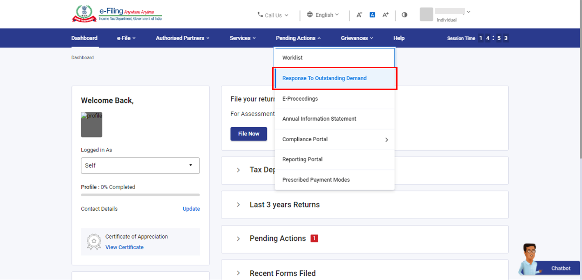This screenshot has width=582, height=280.
Task: Decrease font size with A- icon
Action: [359, 15]
